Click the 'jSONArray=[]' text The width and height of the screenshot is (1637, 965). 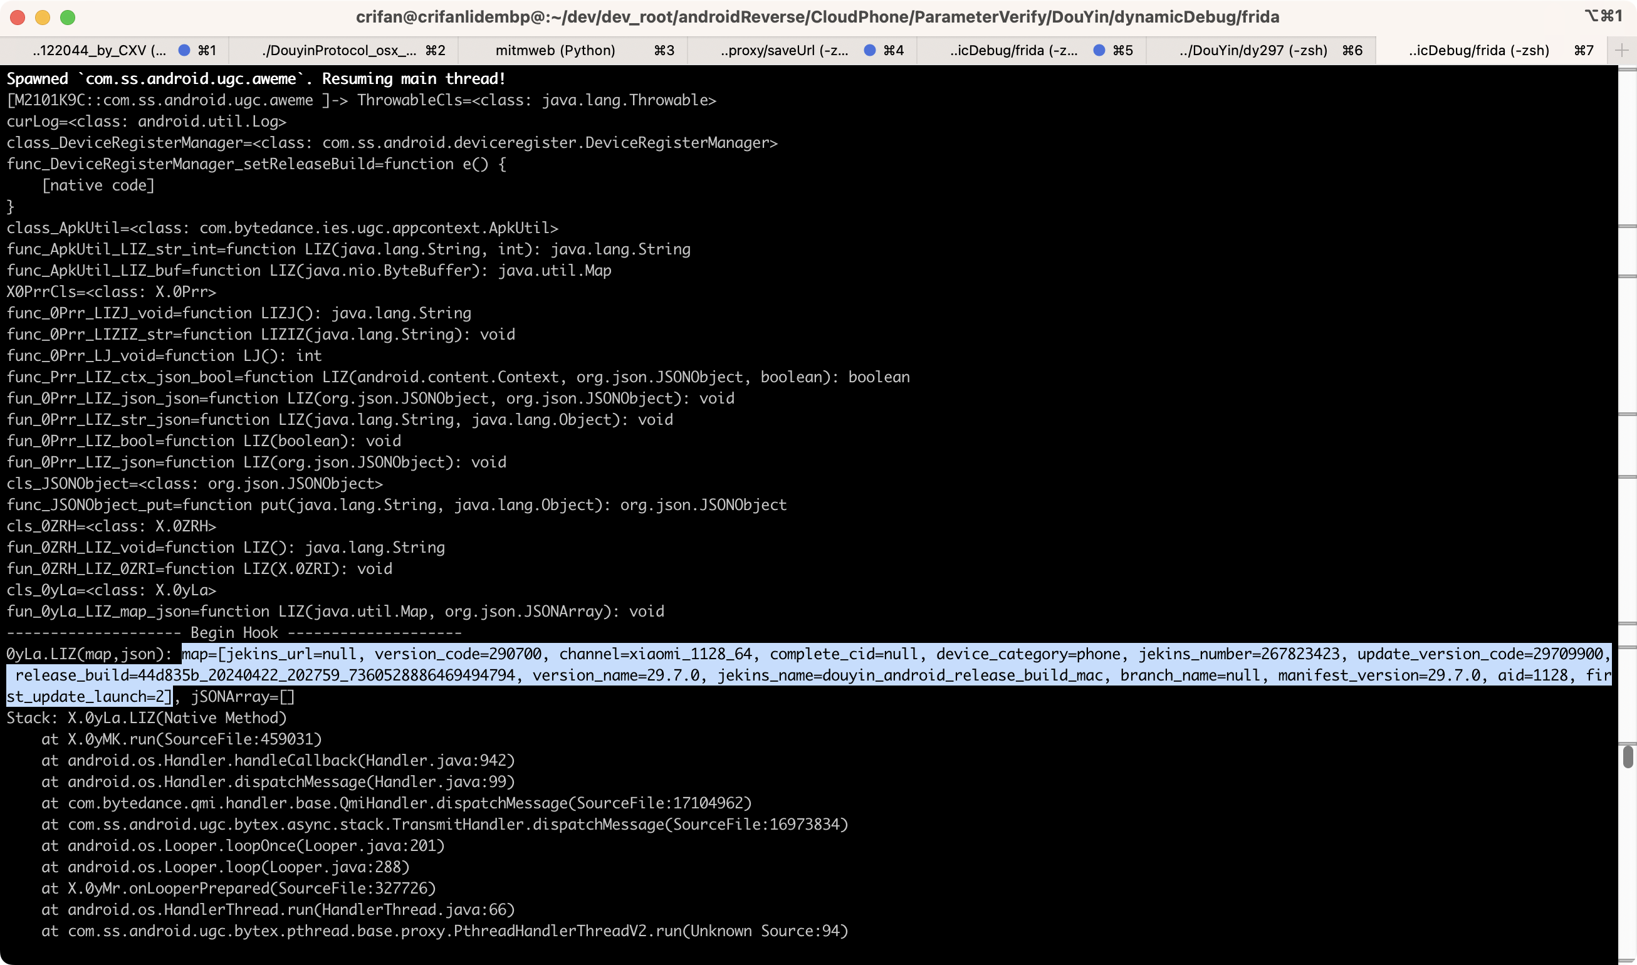click(243, 697)
